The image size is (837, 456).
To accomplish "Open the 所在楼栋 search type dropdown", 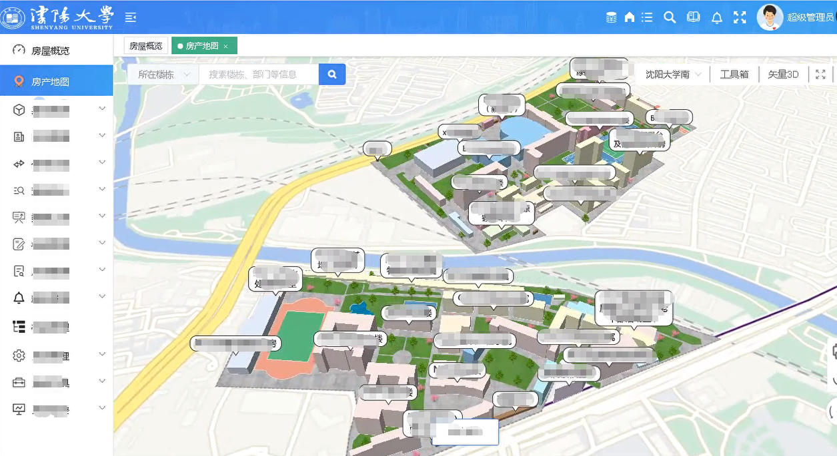I will point(163,75).
